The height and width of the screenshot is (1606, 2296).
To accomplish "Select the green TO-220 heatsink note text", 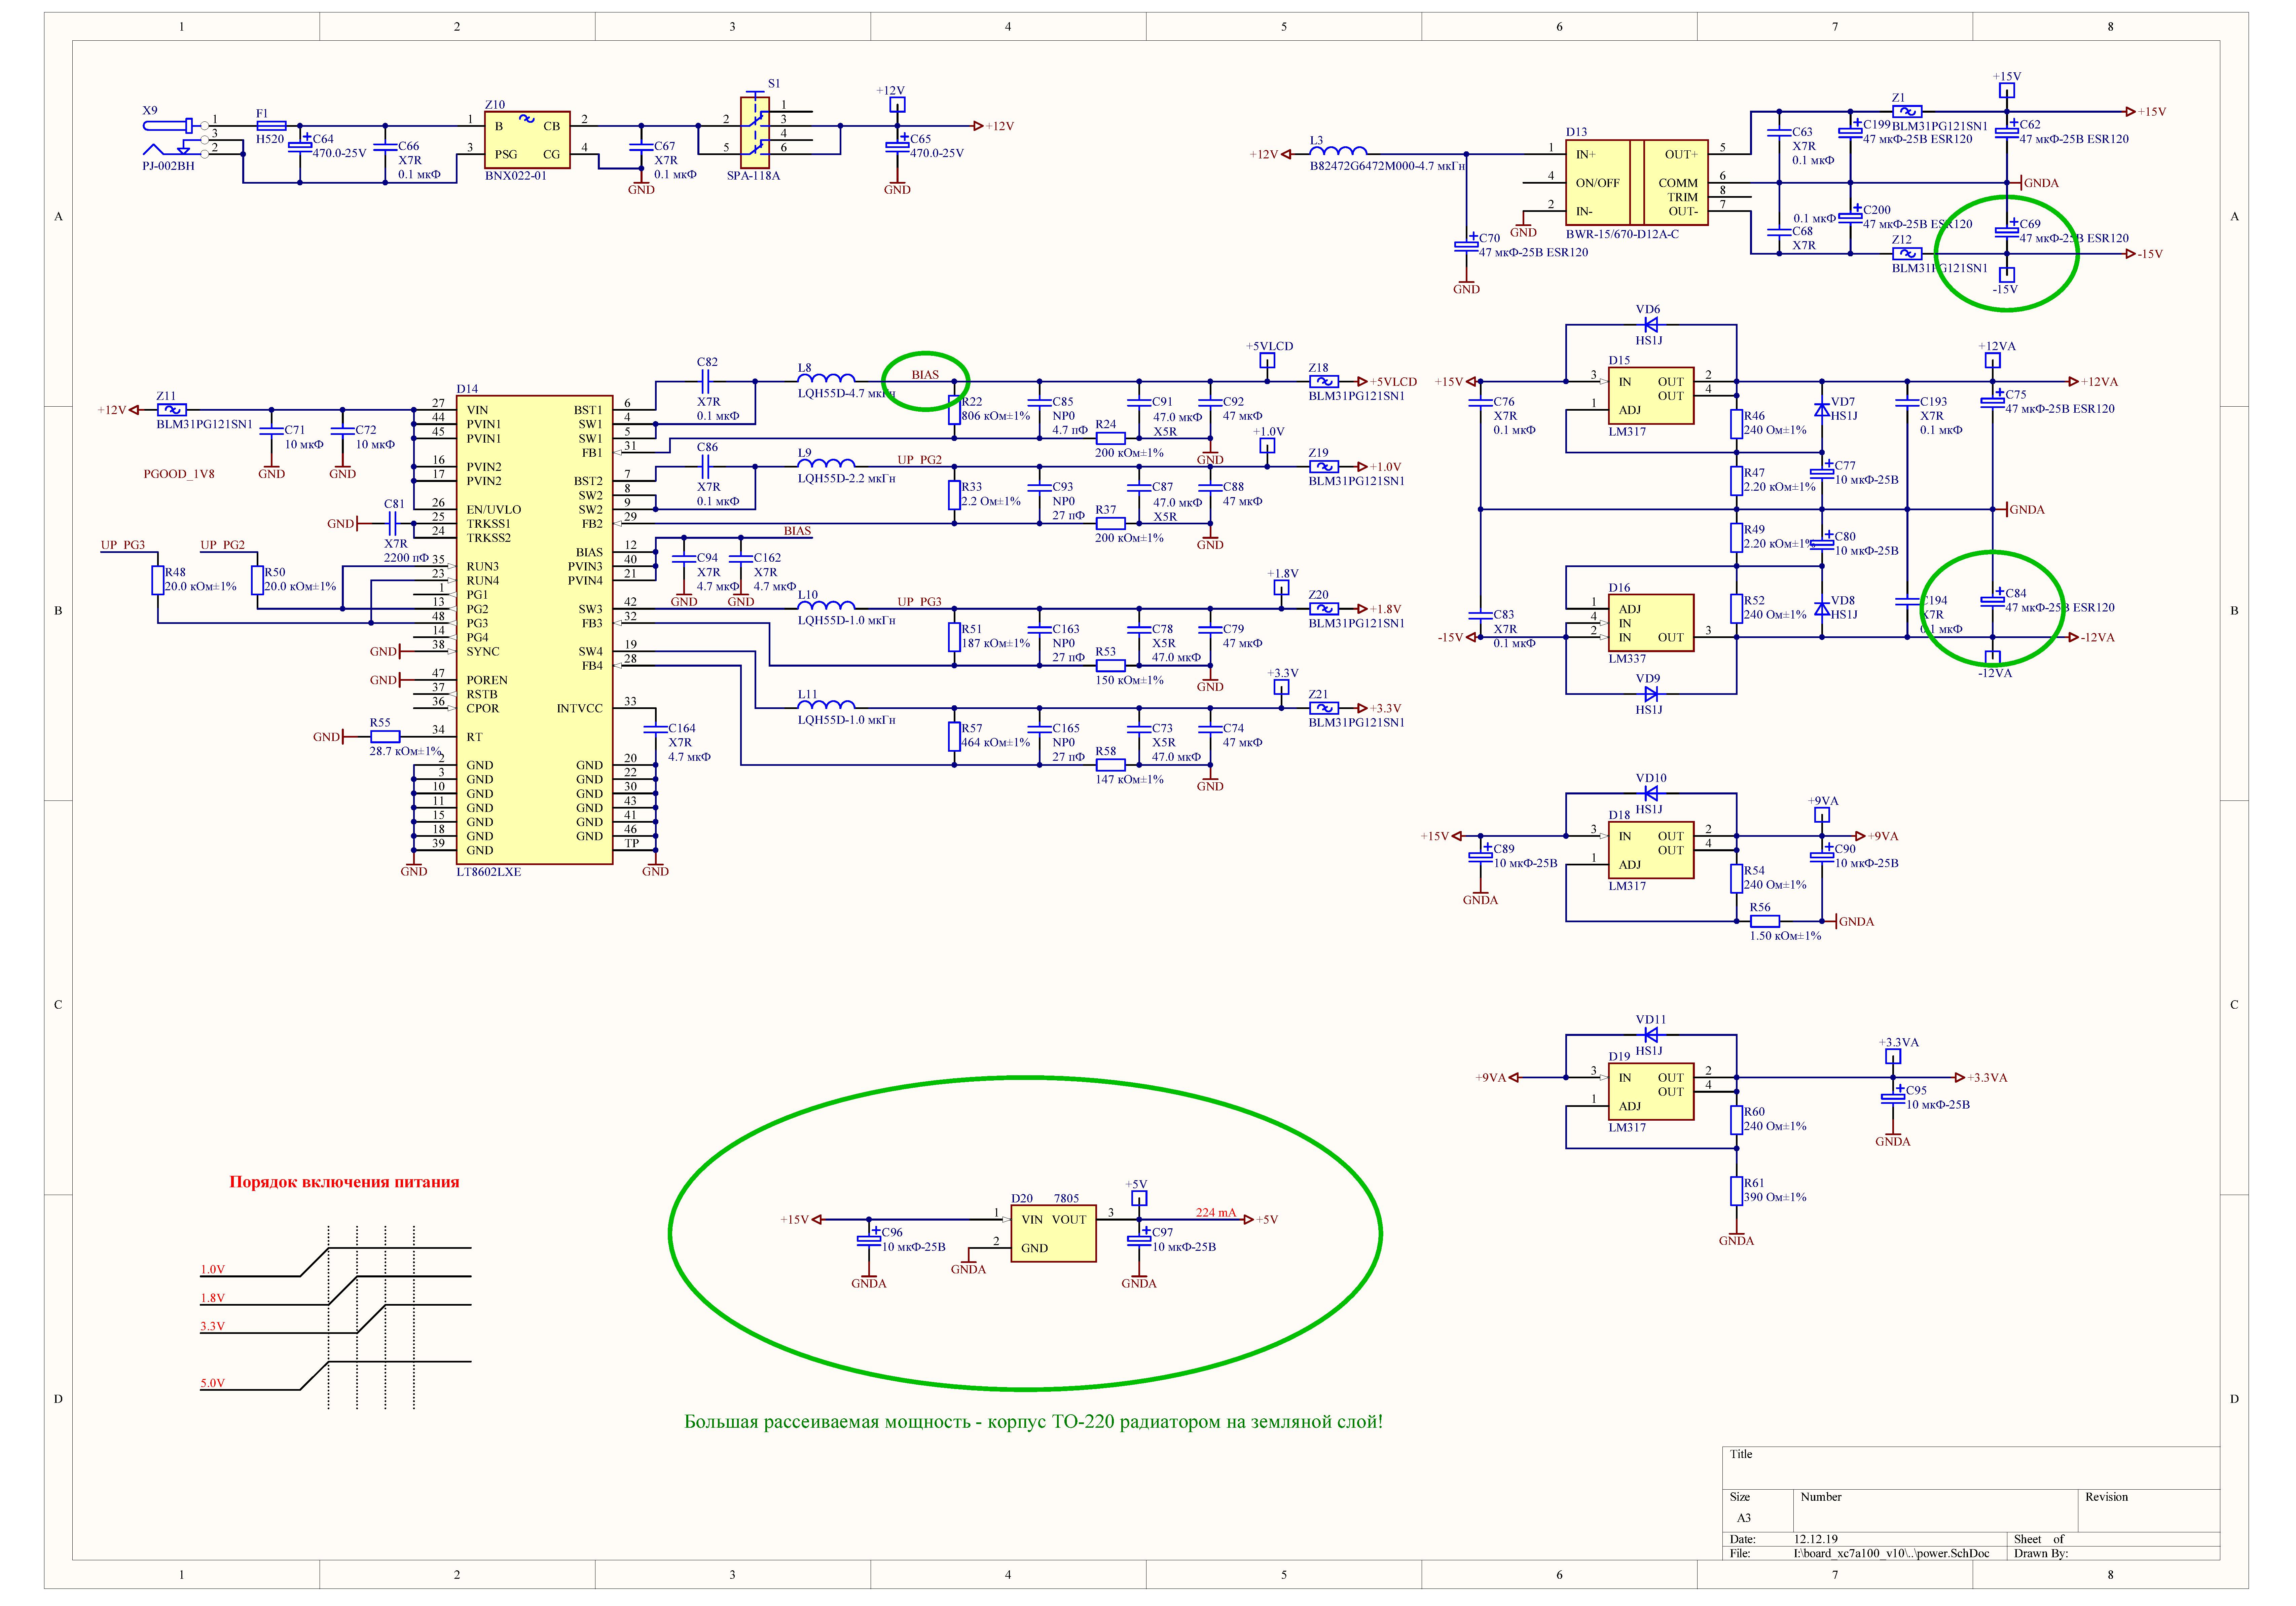I will pos(1033,1422).
